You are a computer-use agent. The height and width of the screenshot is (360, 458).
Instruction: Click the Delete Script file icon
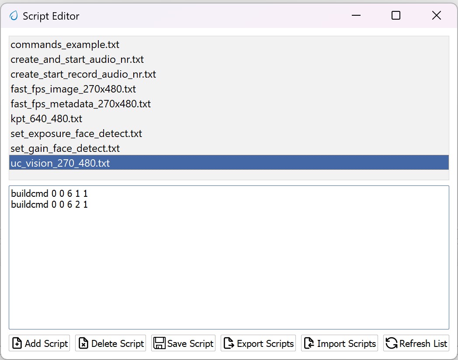tap(83, 343)
